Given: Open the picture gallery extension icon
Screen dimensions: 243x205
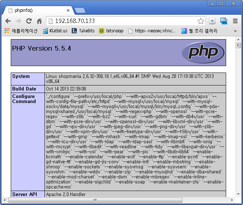Looking at the screenshot, I should [x=224, y=21].
